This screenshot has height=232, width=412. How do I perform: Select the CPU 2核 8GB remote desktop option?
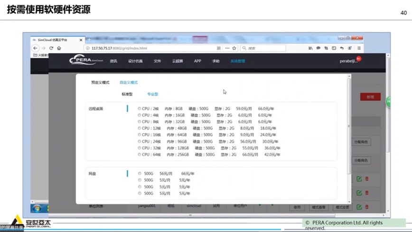[x=139, y=109]
